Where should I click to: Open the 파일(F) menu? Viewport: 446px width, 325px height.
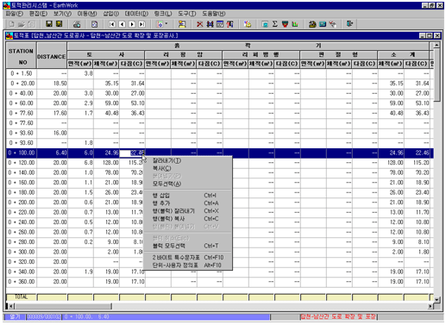(15, 14)
